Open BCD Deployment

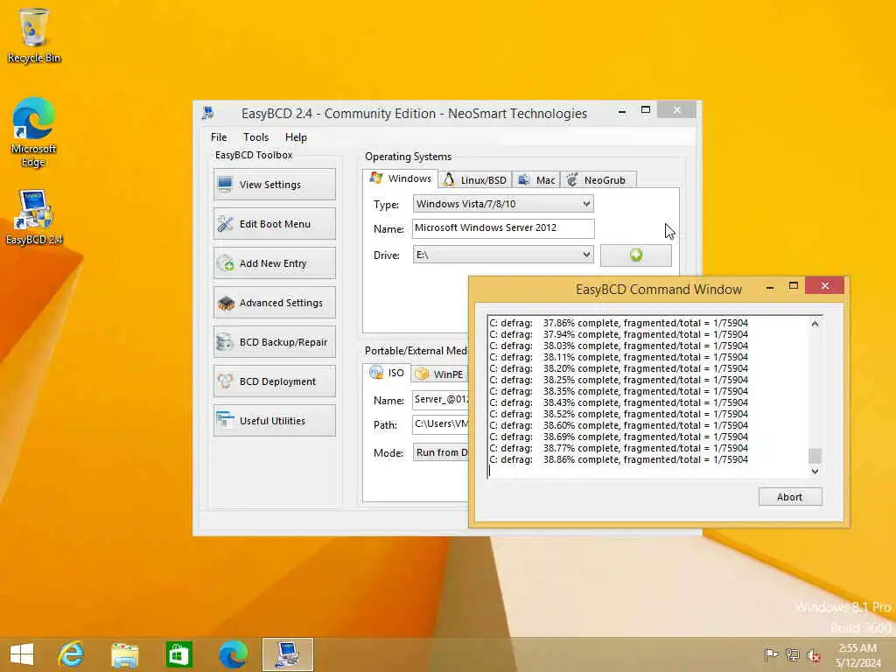274,381
